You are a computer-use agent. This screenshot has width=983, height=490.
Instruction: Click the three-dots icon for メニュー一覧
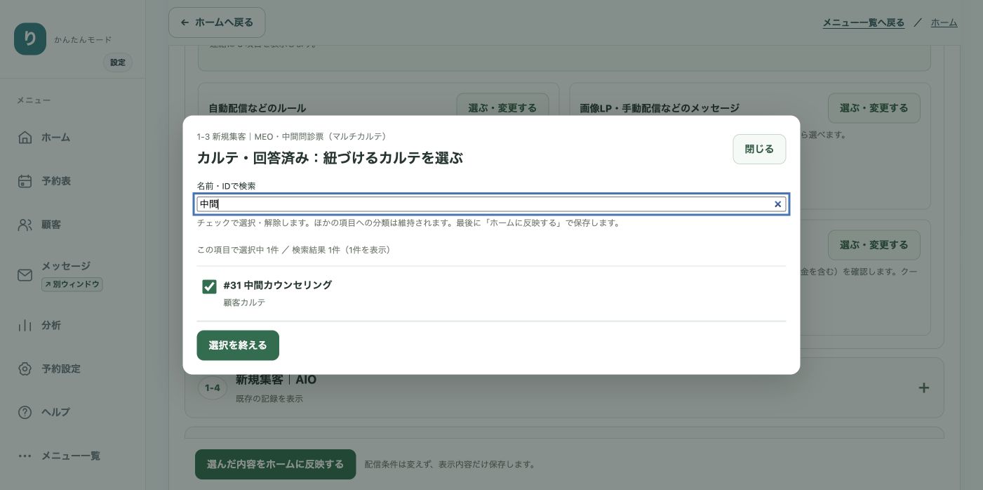25,456
